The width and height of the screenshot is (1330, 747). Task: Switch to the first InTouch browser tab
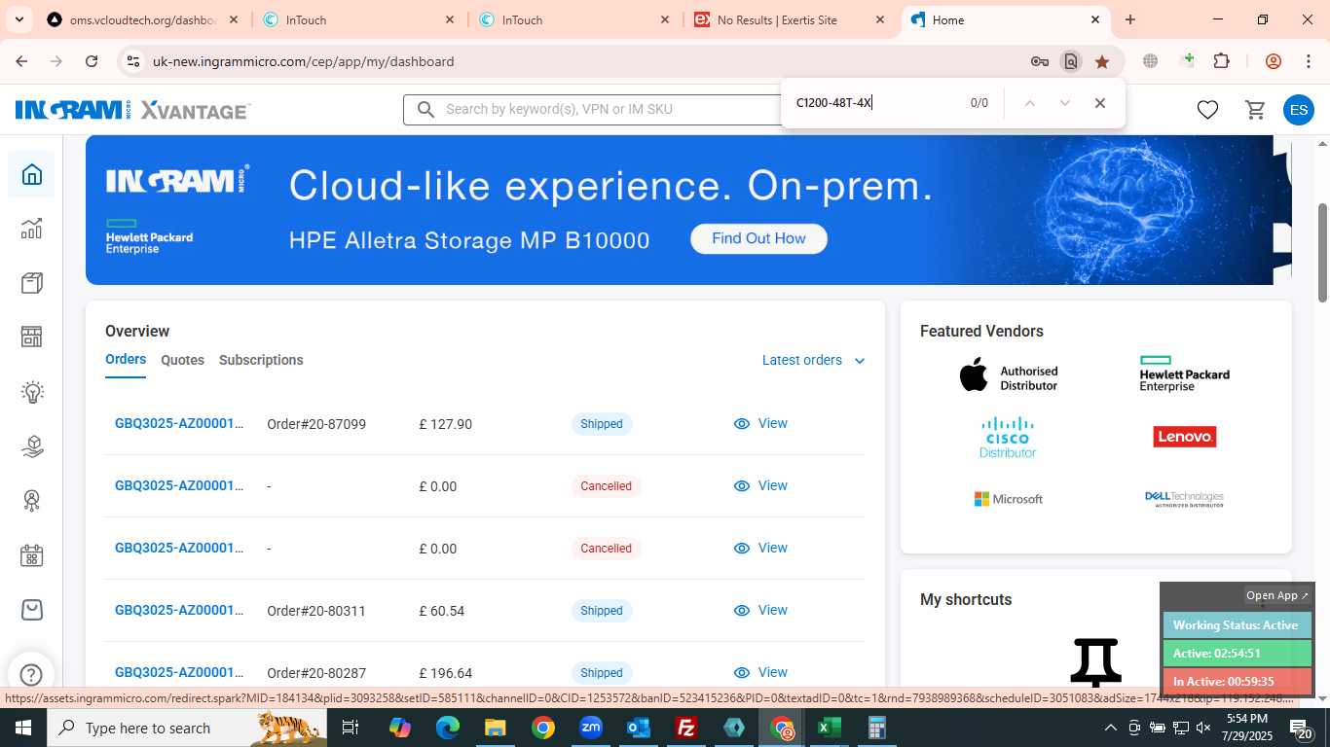pyautogui.click(x=359, y=19)
